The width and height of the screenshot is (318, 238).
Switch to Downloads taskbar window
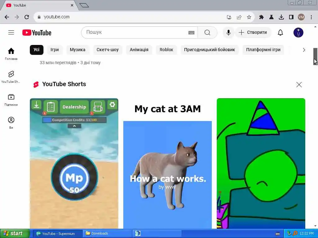pyautogui.click(x=107, y=234)
